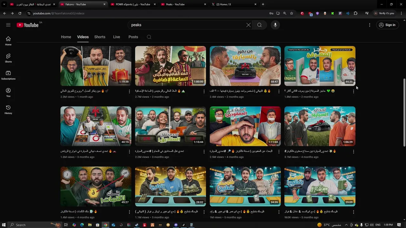Clear the search box with the X

click(248, 25)
